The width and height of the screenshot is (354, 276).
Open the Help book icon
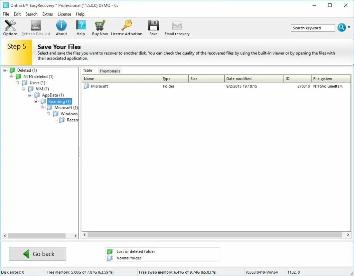(x=81, y=28)
